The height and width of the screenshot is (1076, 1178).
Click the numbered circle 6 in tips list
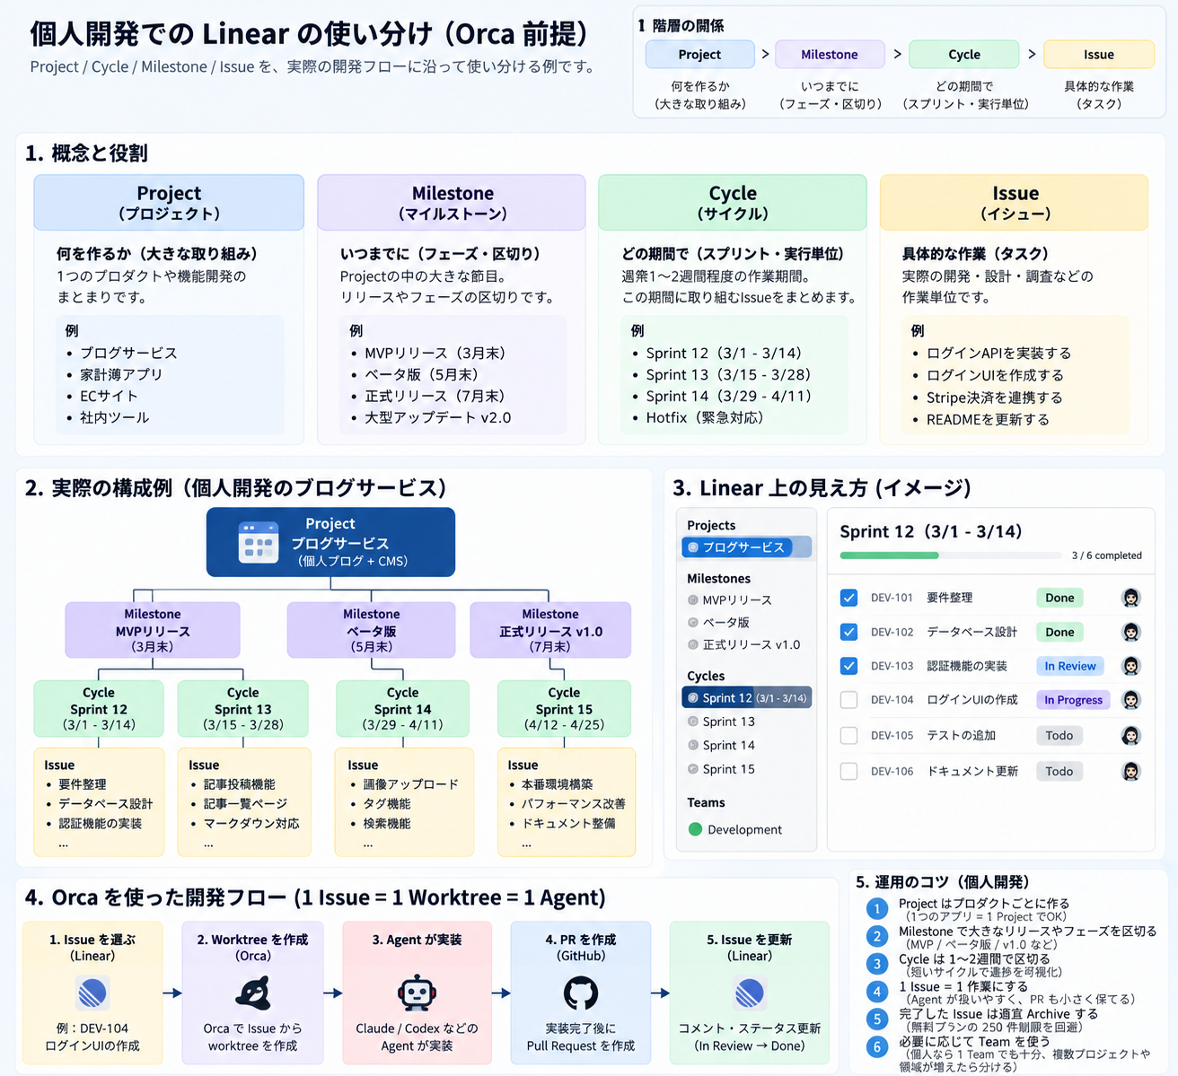click(877, 1047)
